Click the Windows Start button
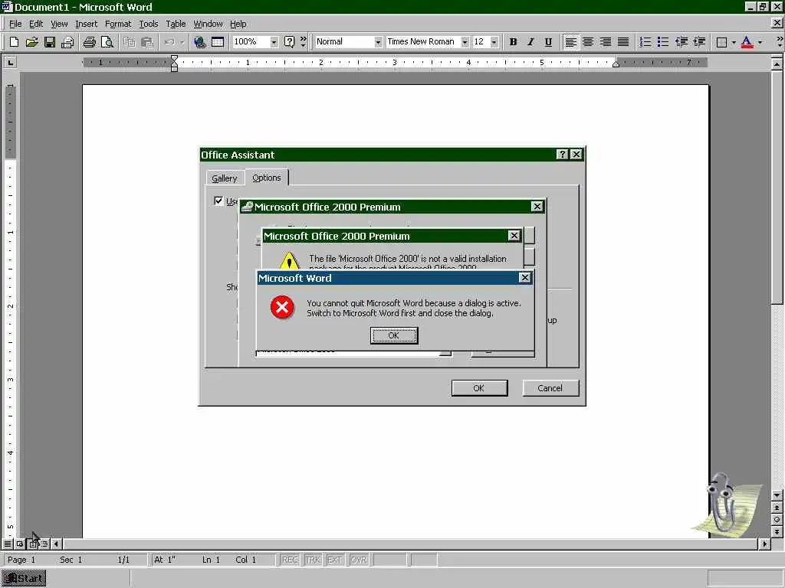Image resolution: width=785 pixels, height=588 pixels. 24,579
